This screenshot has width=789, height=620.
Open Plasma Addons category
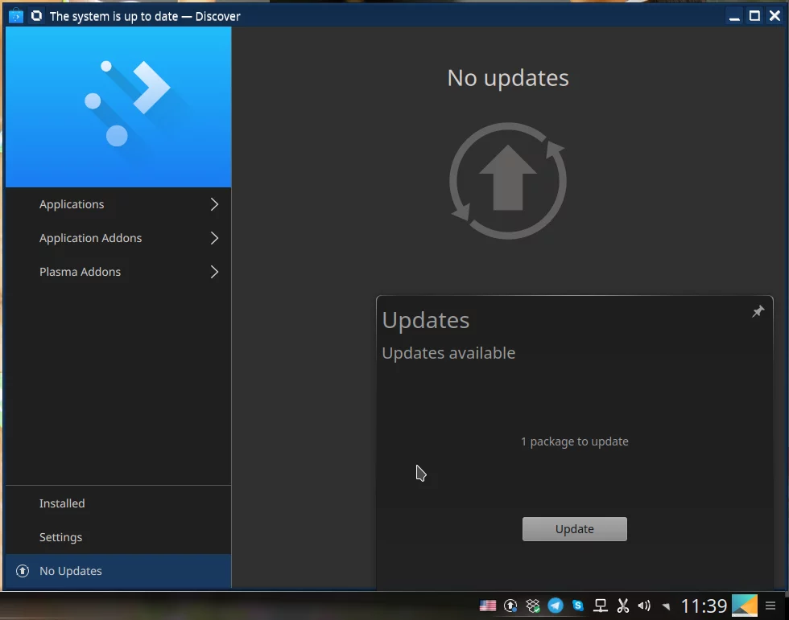[x=118, y=272]
